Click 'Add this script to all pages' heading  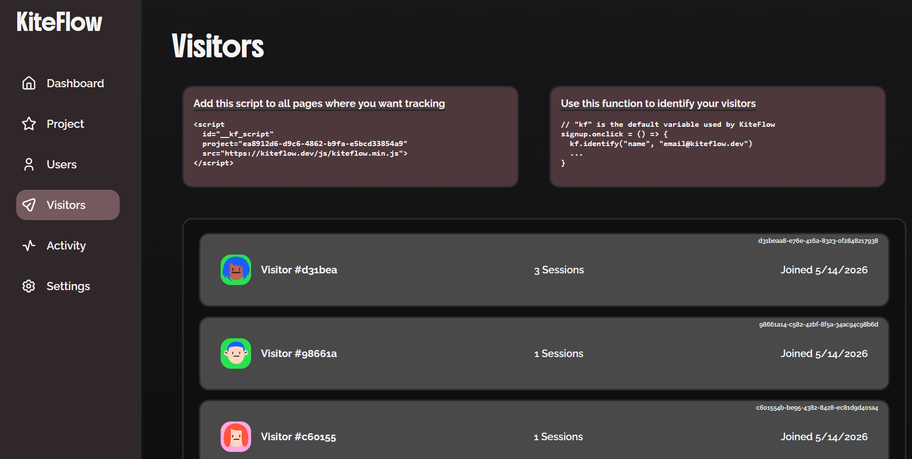click(319, 103)
